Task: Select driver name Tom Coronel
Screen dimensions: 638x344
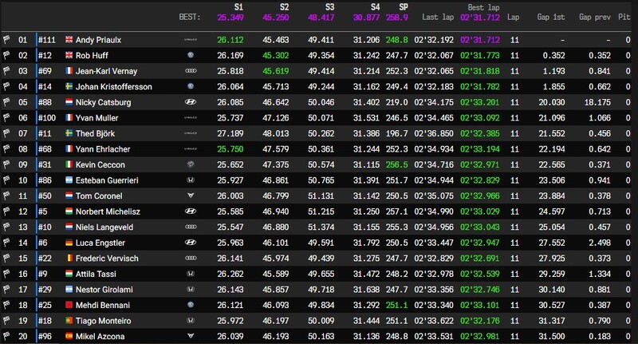Action: click(99, 196)
